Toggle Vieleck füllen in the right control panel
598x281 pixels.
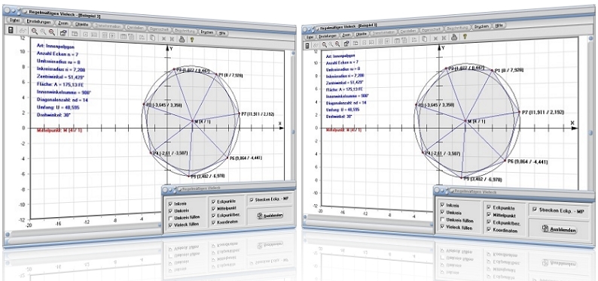[x=441, y=228]
